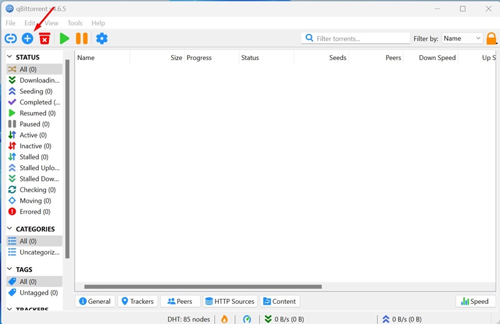Select All (0) under TAGS
The width and height of the screenshot is (500, 324).
(34, 281)
